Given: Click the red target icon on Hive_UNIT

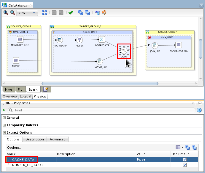Looking at the screenshot, I should 149,37.
